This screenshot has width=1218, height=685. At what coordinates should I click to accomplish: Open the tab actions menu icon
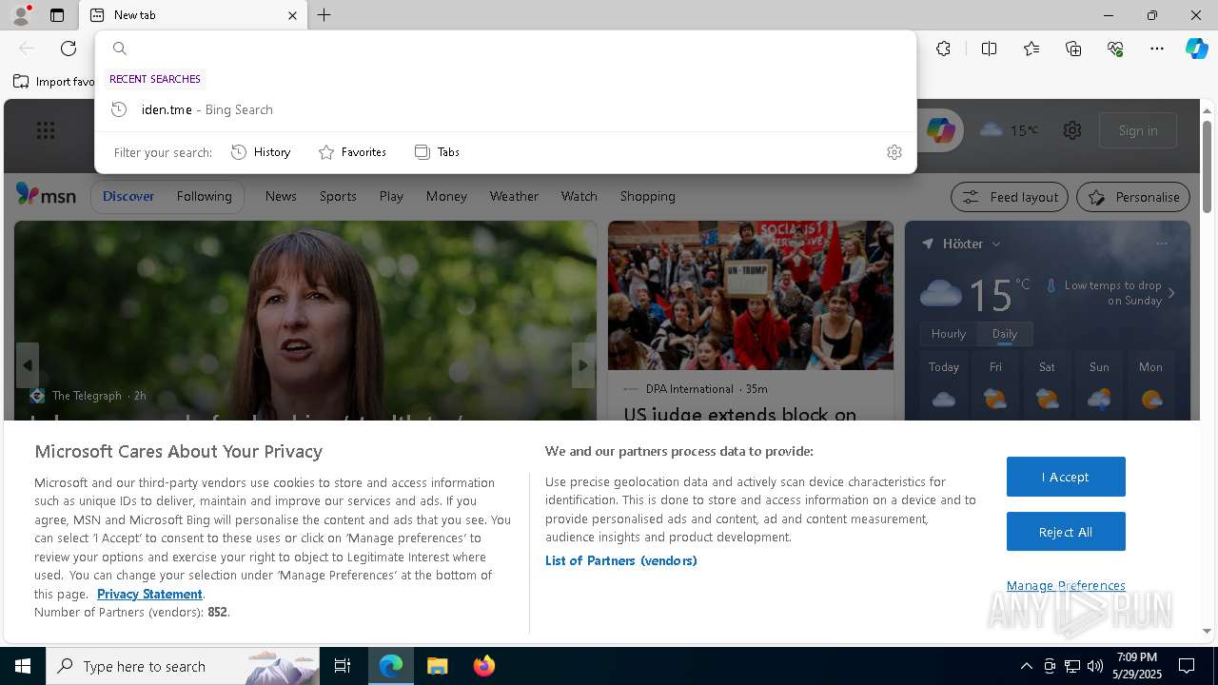[x=57, y=15]
